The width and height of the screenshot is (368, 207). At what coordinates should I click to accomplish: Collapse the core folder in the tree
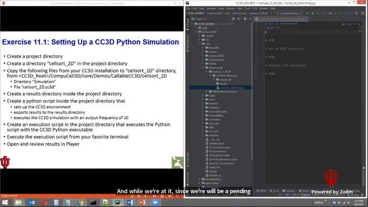pos(200,44)
